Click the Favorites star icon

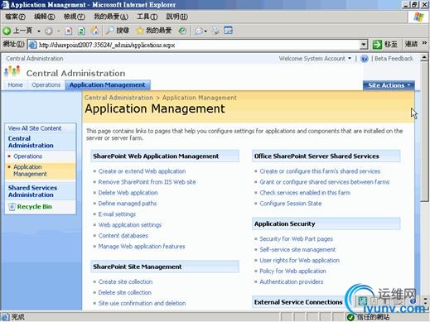pos(140,31)
